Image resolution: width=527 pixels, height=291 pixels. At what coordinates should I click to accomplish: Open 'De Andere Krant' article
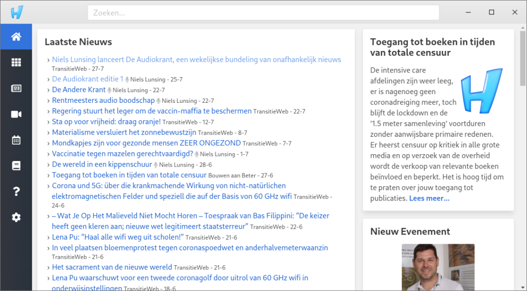79,90
